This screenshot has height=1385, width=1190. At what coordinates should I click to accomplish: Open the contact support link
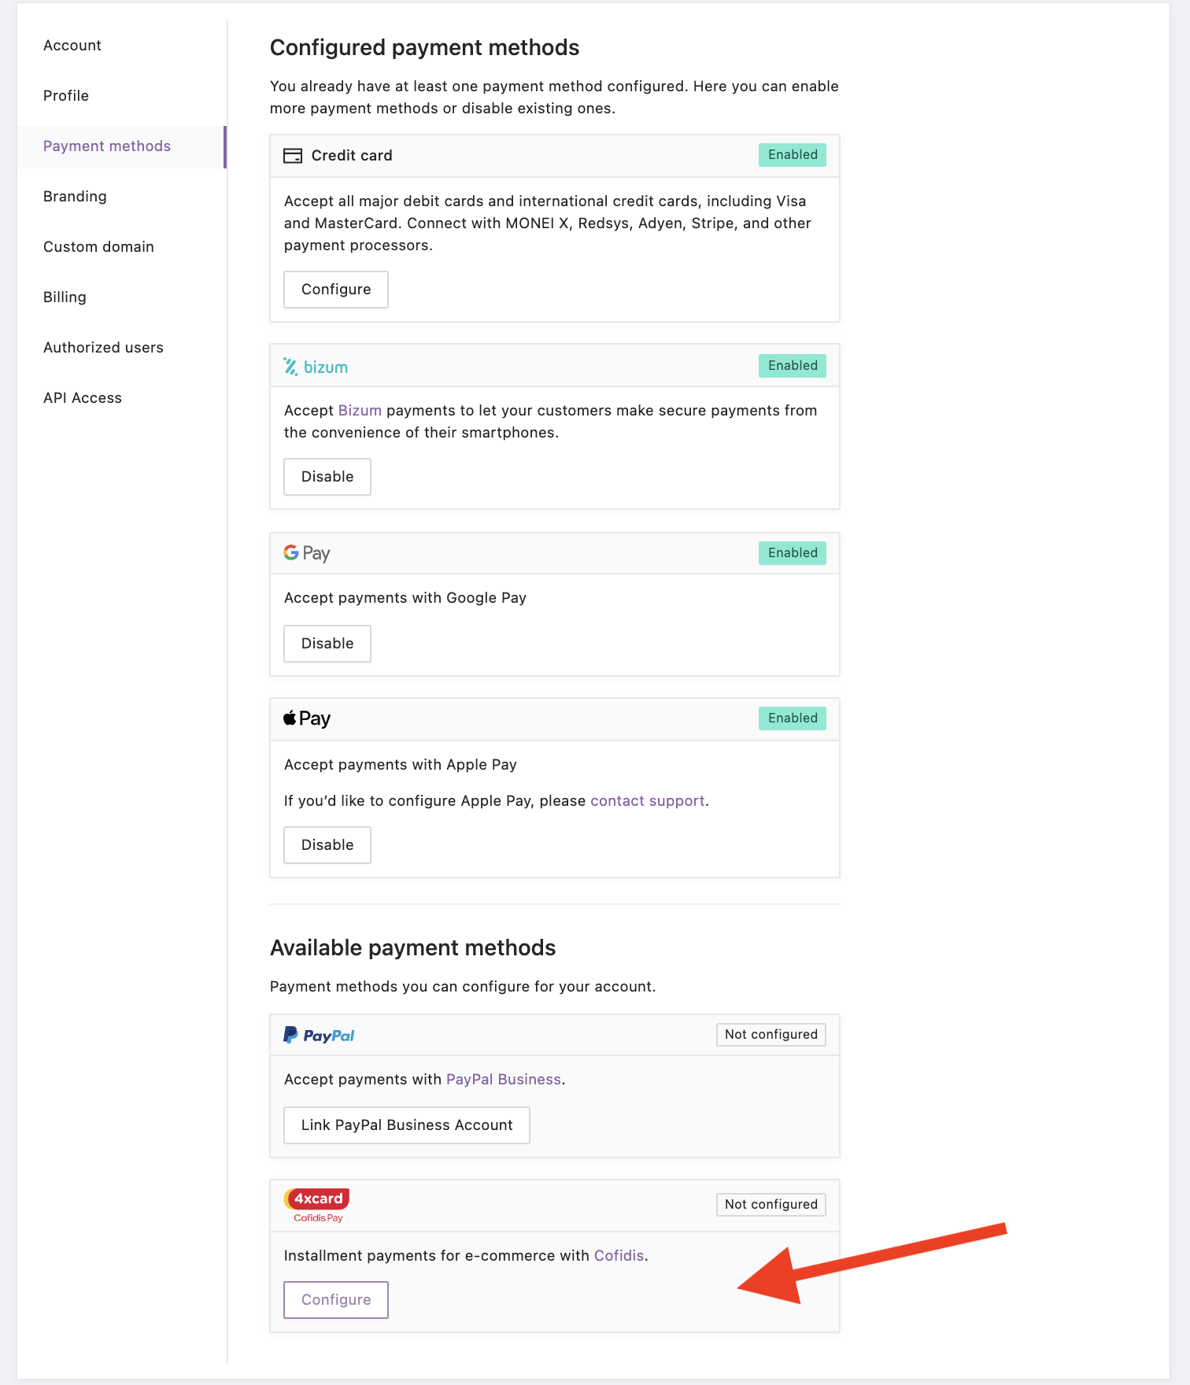coord(648,801)
